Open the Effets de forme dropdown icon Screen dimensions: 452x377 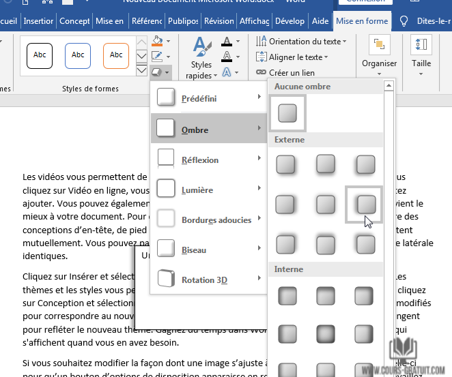point(160,71)
